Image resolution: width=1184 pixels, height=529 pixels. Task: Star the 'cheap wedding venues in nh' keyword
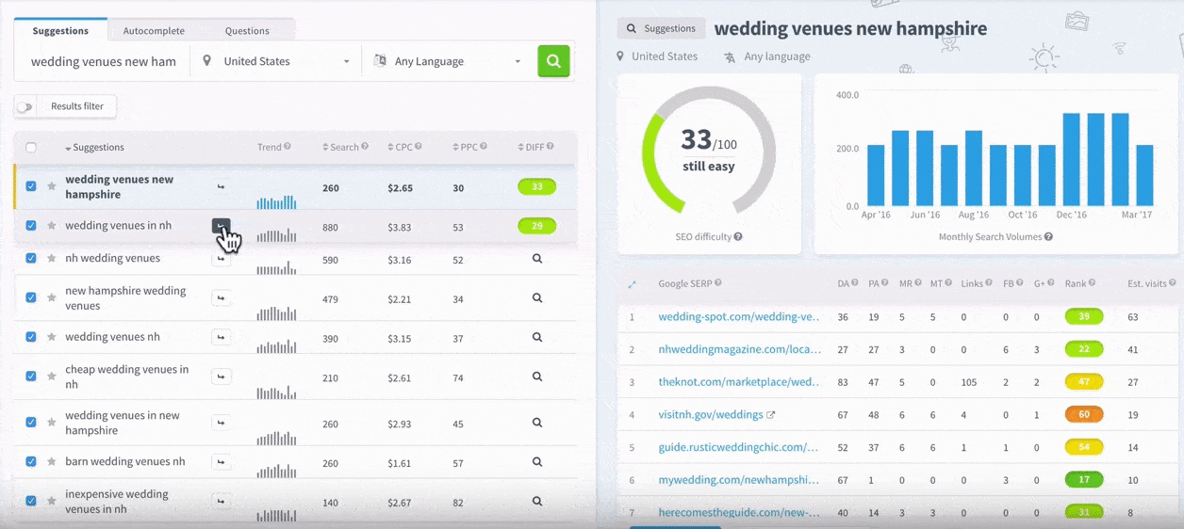click(x=52, y=377)
